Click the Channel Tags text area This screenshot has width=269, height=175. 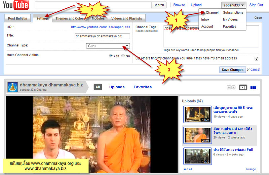click(211, 36)
